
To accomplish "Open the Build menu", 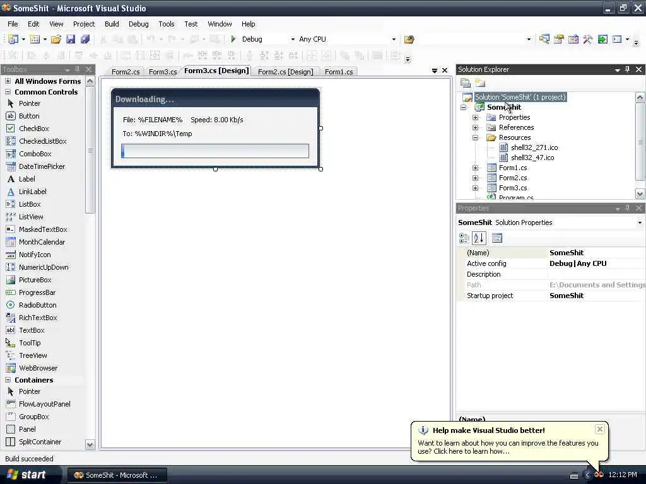I will point(112,24).
